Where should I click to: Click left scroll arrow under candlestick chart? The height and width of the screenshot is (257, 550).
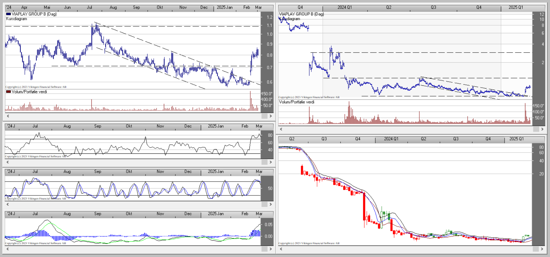click(281, 249)
